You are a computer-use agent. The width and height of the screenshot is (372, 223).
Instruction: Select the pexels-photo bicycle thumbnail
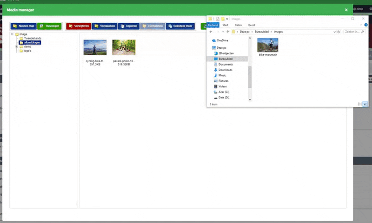coord(124,47)
